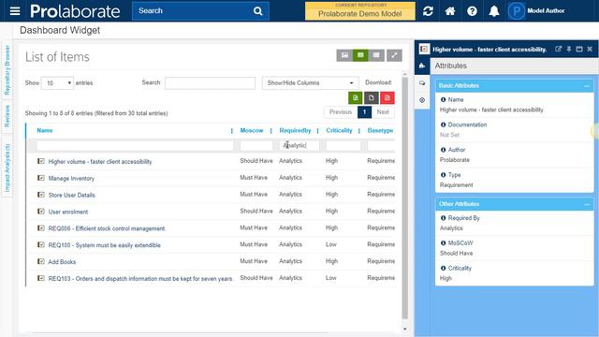Viewport: 599px width, 337px height.
Task: Click info icon next to Documentation
Action: tap(443, 125)
